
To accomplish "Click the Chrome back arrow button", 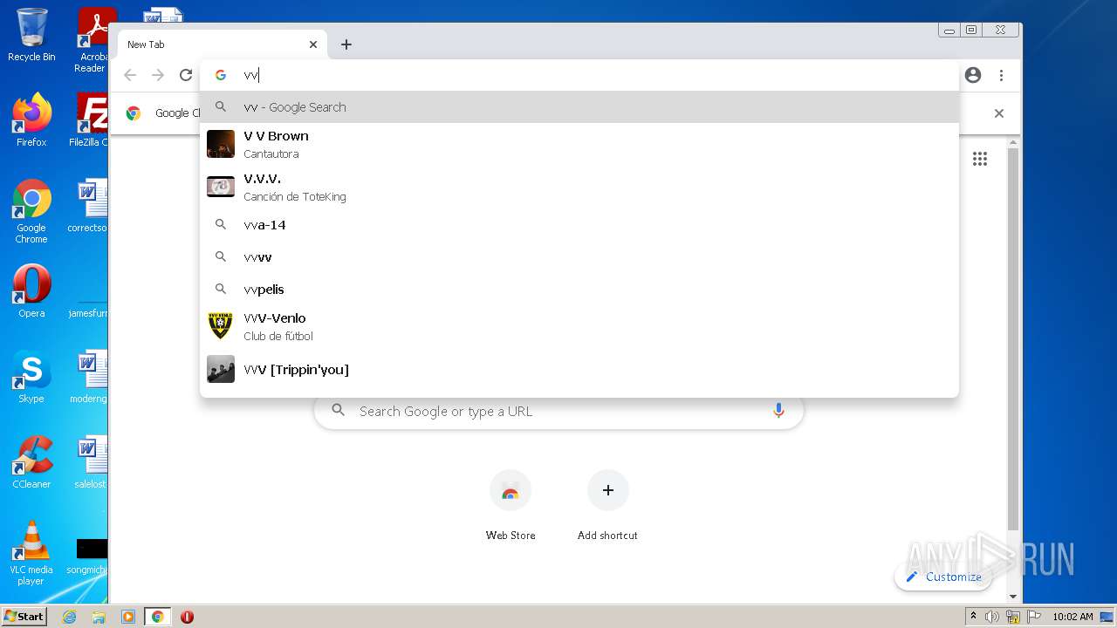I will point(130,75).
